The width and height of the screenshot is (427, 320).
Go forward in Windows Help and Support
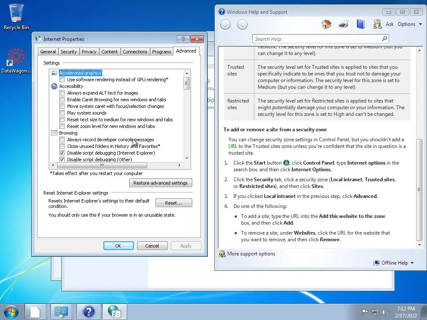(x=242, y=25)
